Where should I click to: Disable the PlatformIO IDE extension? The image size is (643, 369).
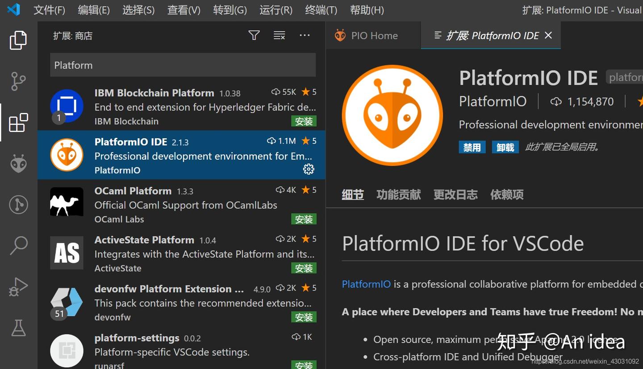[472, 147]
